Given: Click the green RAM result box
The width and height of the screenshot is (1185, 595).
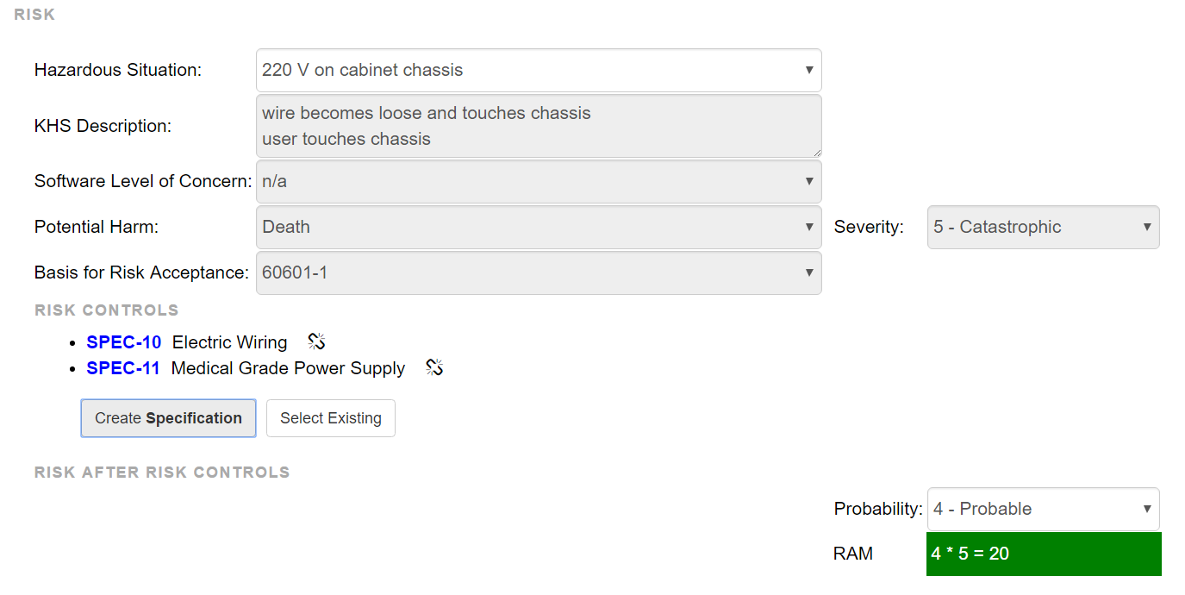Looking at the screenshot, I should (x=1044, y=554).
